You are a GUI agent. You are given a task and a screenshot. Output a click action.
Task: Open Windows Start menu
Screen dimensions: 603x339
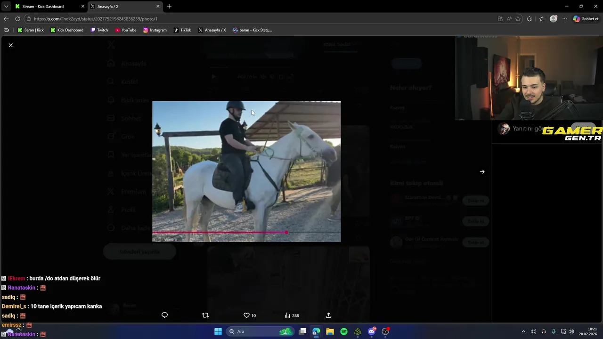point(218,331)
